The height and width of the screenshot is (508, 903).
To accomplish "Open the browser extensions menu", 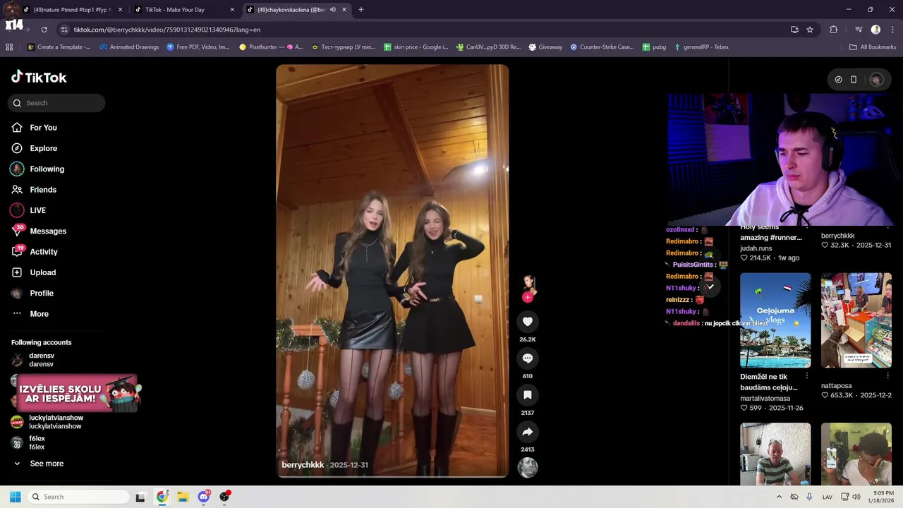I will [833, 30].
